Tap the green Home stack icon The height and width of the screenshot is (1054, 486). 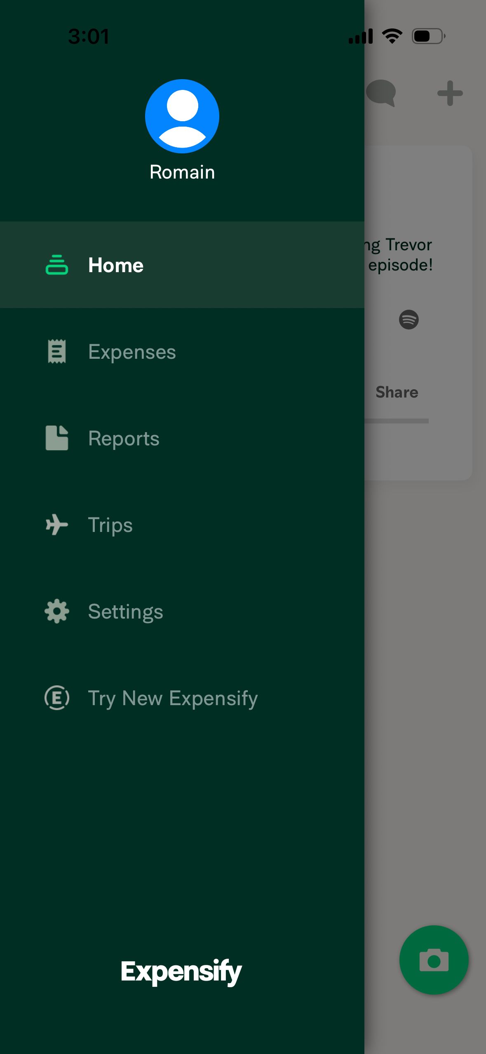click(x=57, y=265)
